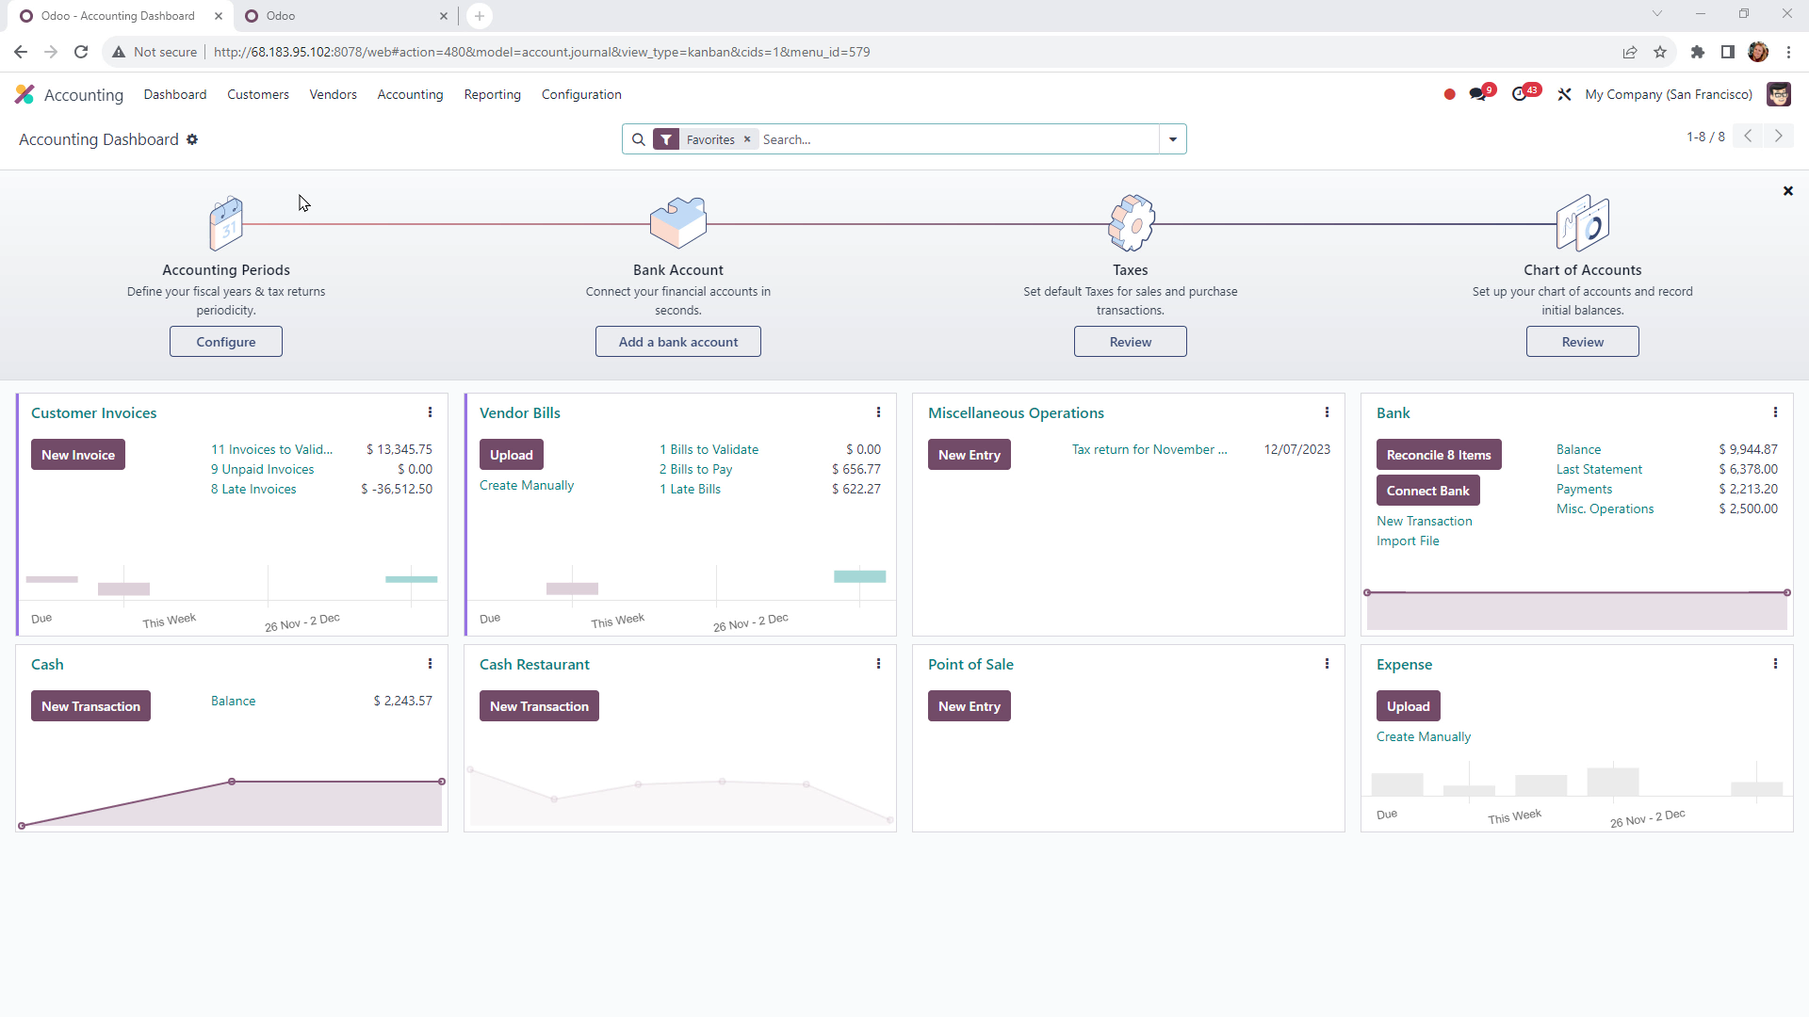
Task: Click New Entry in Point of Sale
Action: (970, 706)
